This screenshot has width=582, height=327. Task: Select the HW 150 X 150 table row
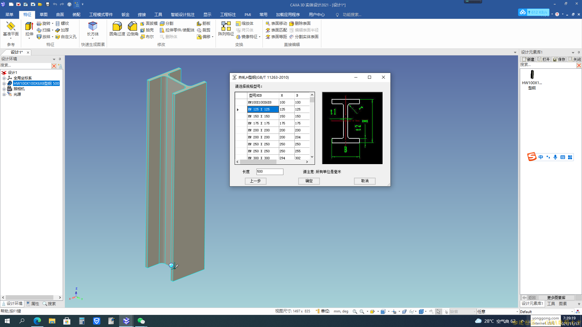272,116
